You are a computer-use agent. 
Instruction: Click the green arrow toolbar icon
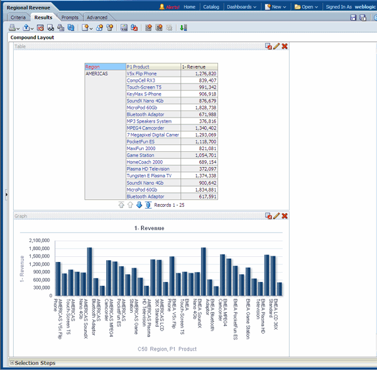[183, 28]
